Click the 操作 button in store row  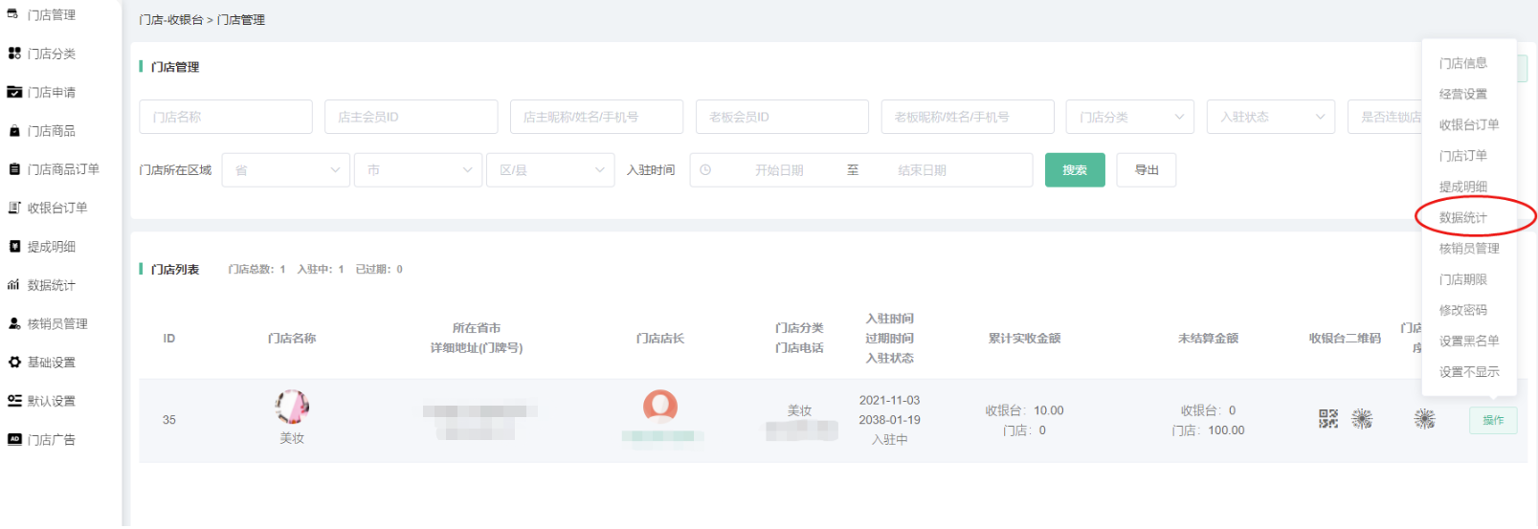point(1492,420)
